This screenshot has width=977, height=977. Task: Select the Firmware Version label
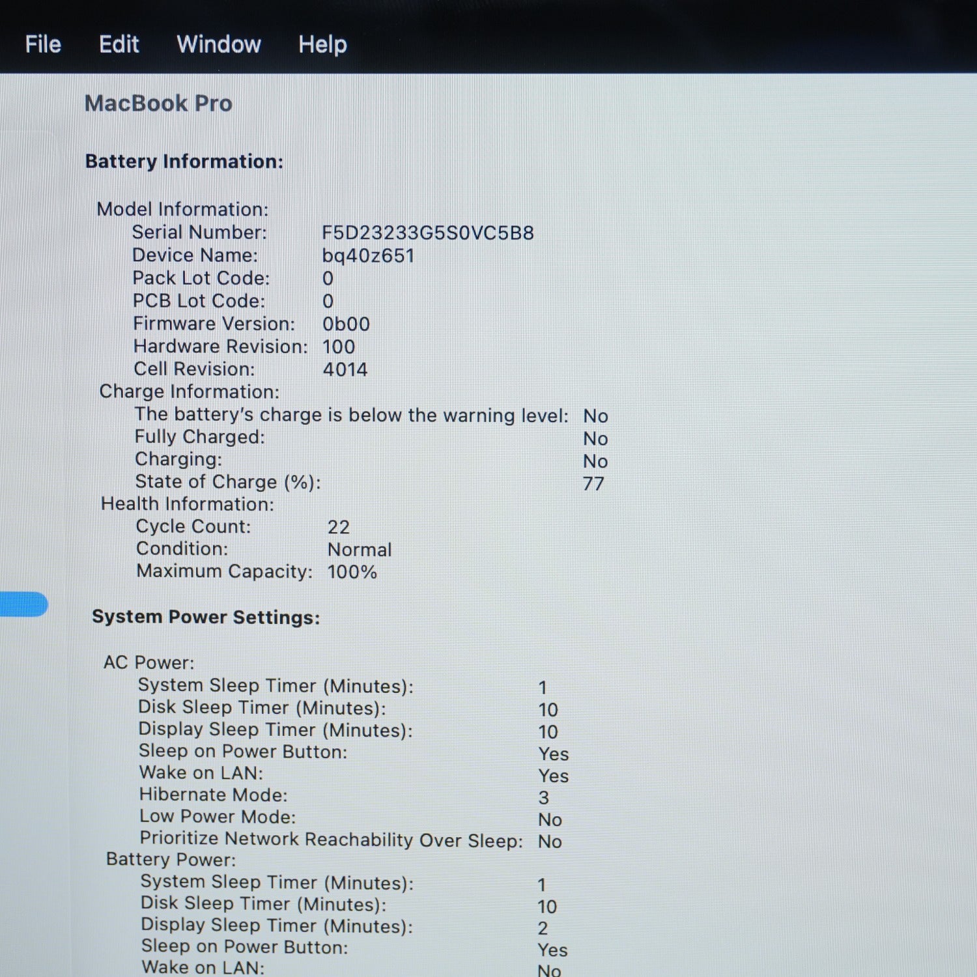pyautogui.click(x=214, y=324)
